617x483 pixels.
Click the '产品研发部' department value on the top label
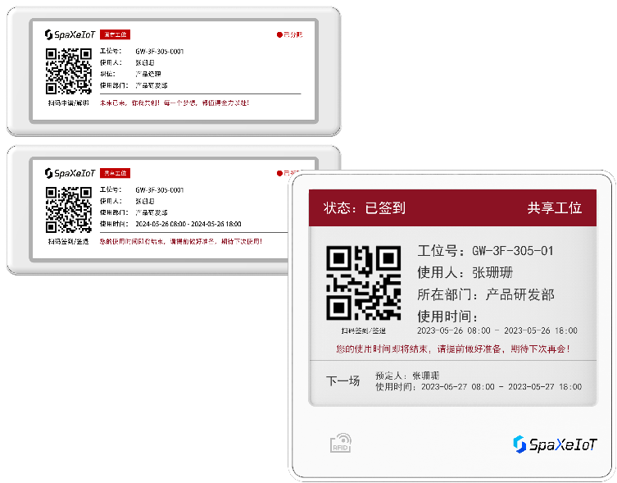point(151,85)
